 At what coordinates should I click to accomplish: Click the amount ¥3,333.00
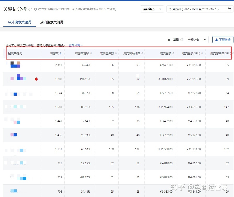click(x=166, y=192)
